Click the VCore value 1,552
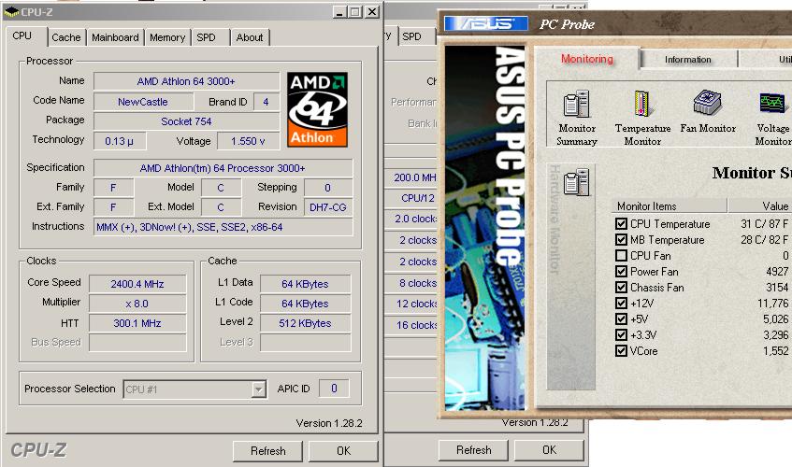Screen dimensions: 792x467 tap(776, 351)
